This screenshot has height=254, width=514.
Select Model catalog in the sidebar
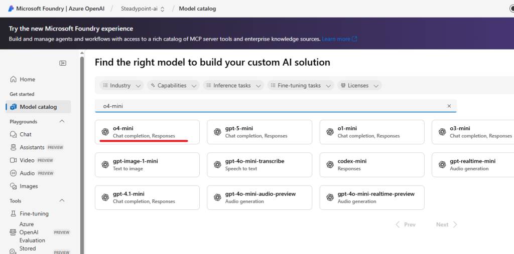click(38, 107)
